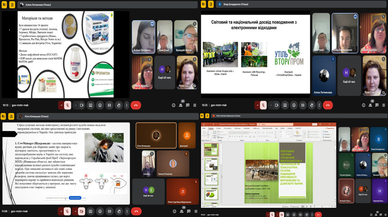Screen dimensions: 388x217
Task: Expand audio settings arrow in 10:13 meeting
Action: (61, 106)
